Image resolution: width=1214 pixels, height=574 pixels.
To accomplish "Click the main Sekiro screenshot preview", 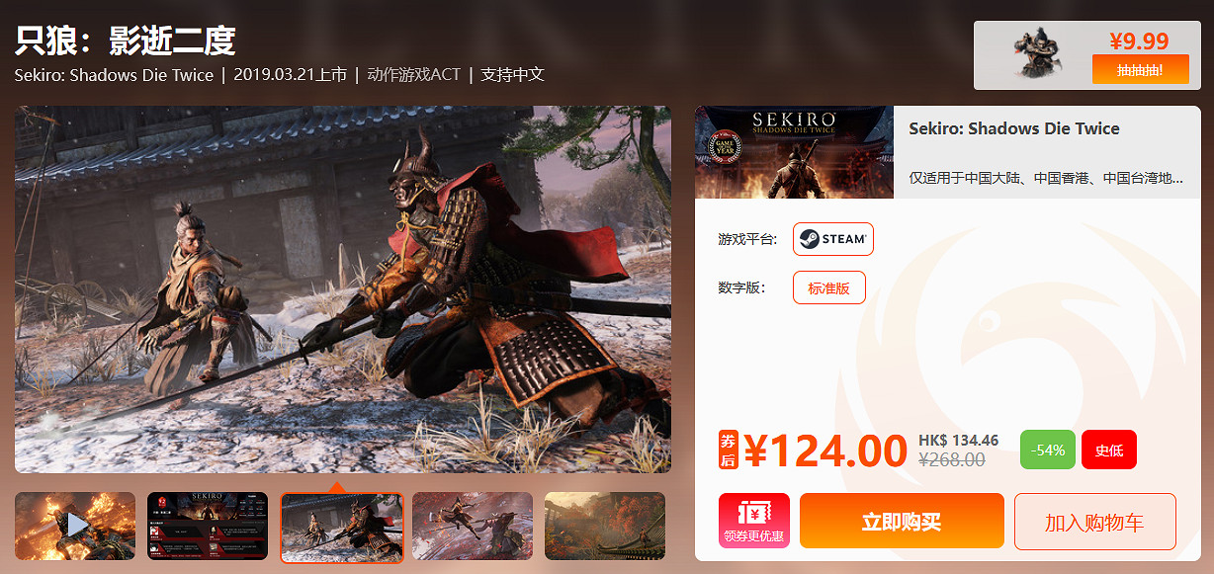I will (x=343, y=288).
